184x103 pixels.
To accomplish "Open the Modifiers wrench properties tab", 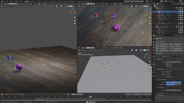I will pyautogui.click(x=154, y=59).
